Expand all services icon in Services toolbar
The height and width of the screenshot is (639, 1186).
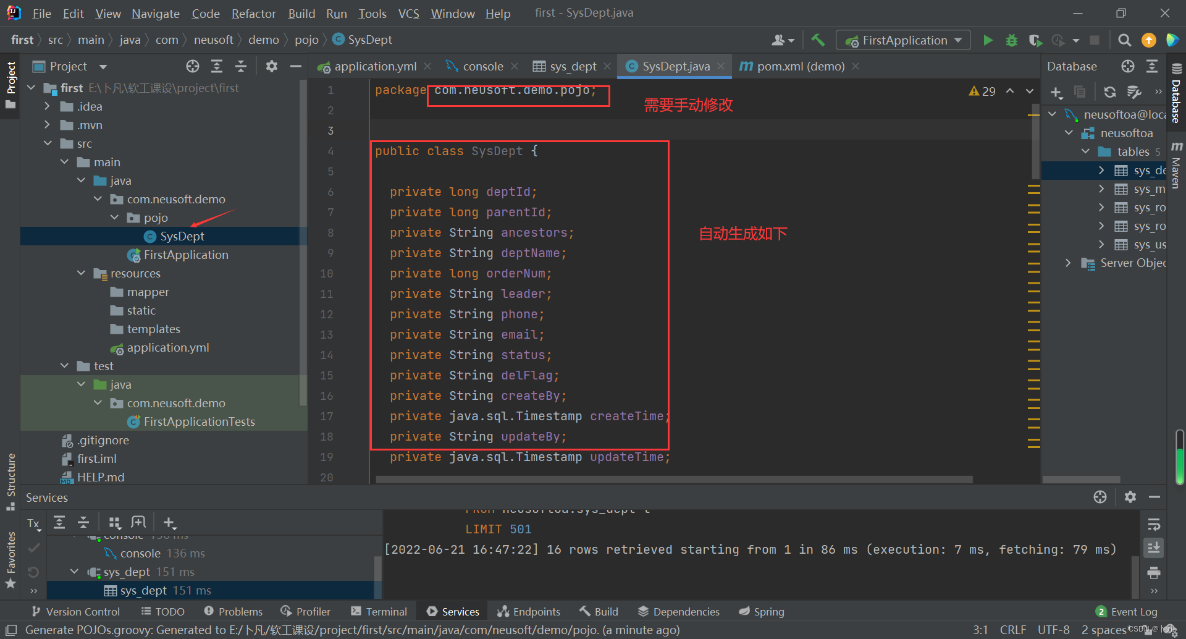click(59, 523)
